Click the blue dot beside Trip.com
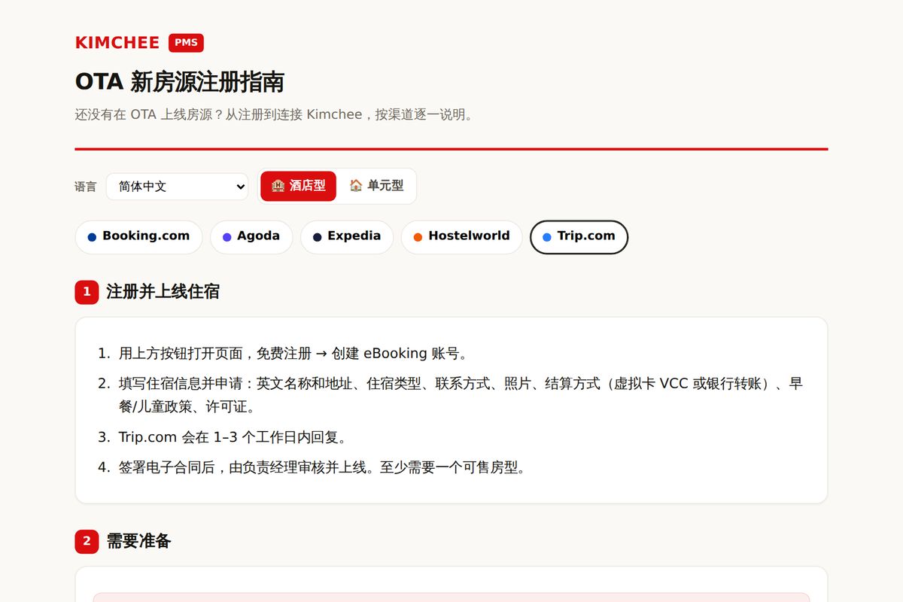This screenshot has width=903, height=602. point(547,237)
